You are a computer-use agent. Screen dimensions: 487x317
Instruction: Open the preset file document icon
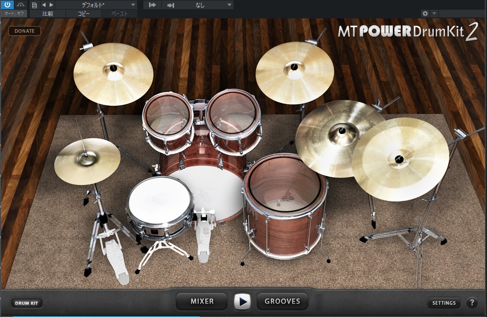pos(34,5)
